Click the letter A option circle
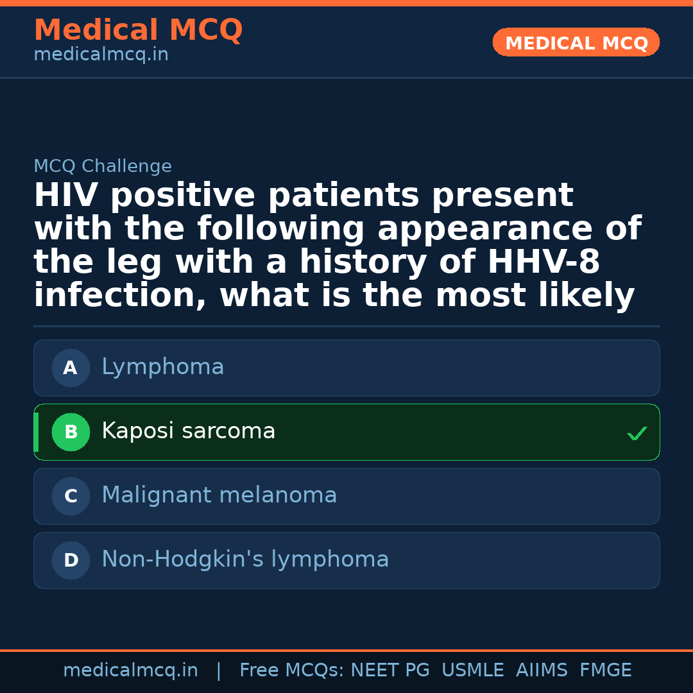 pyautogui.click(x=71, y=368)
